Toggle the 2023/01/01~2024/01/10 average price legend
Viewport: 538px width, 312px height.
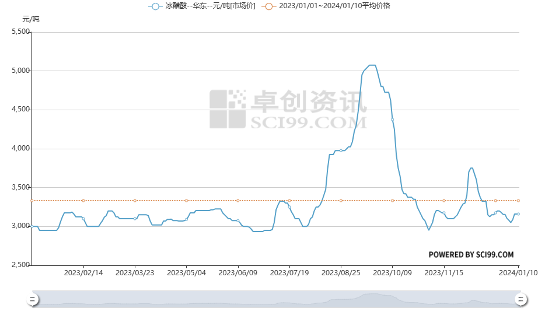326,6
